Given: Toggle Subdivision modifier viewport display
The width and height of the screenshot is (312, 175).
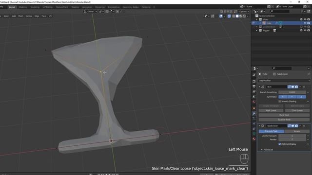Looking at the screenshot, I should click(292, 126).
